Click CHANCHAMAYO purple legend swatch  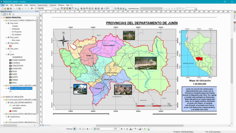pyautogui.click(x=10, y=60)
